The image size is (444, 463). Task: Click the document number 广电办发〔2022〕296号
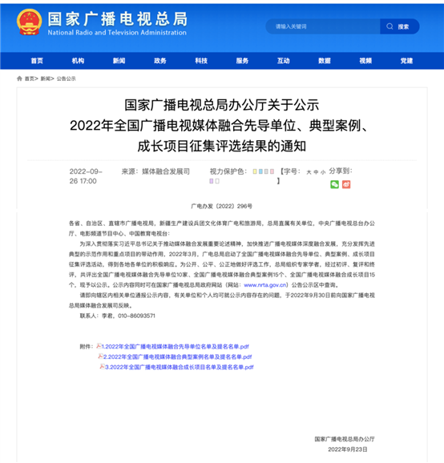coord(221,206)
